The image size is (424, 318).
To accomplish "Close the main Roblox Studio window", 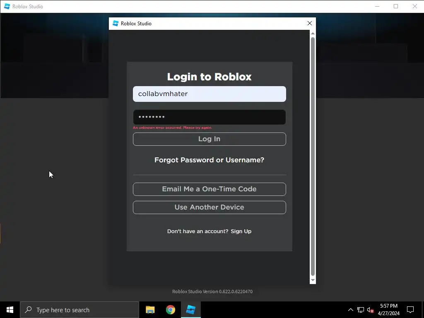I will [414, 6].
